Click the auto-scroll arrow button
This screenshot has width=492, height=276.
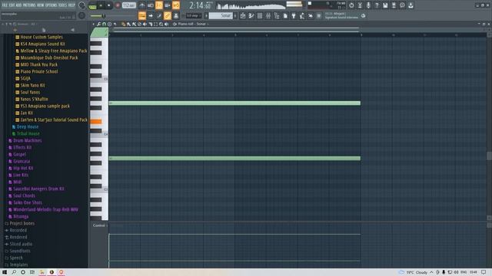point(151,15)
